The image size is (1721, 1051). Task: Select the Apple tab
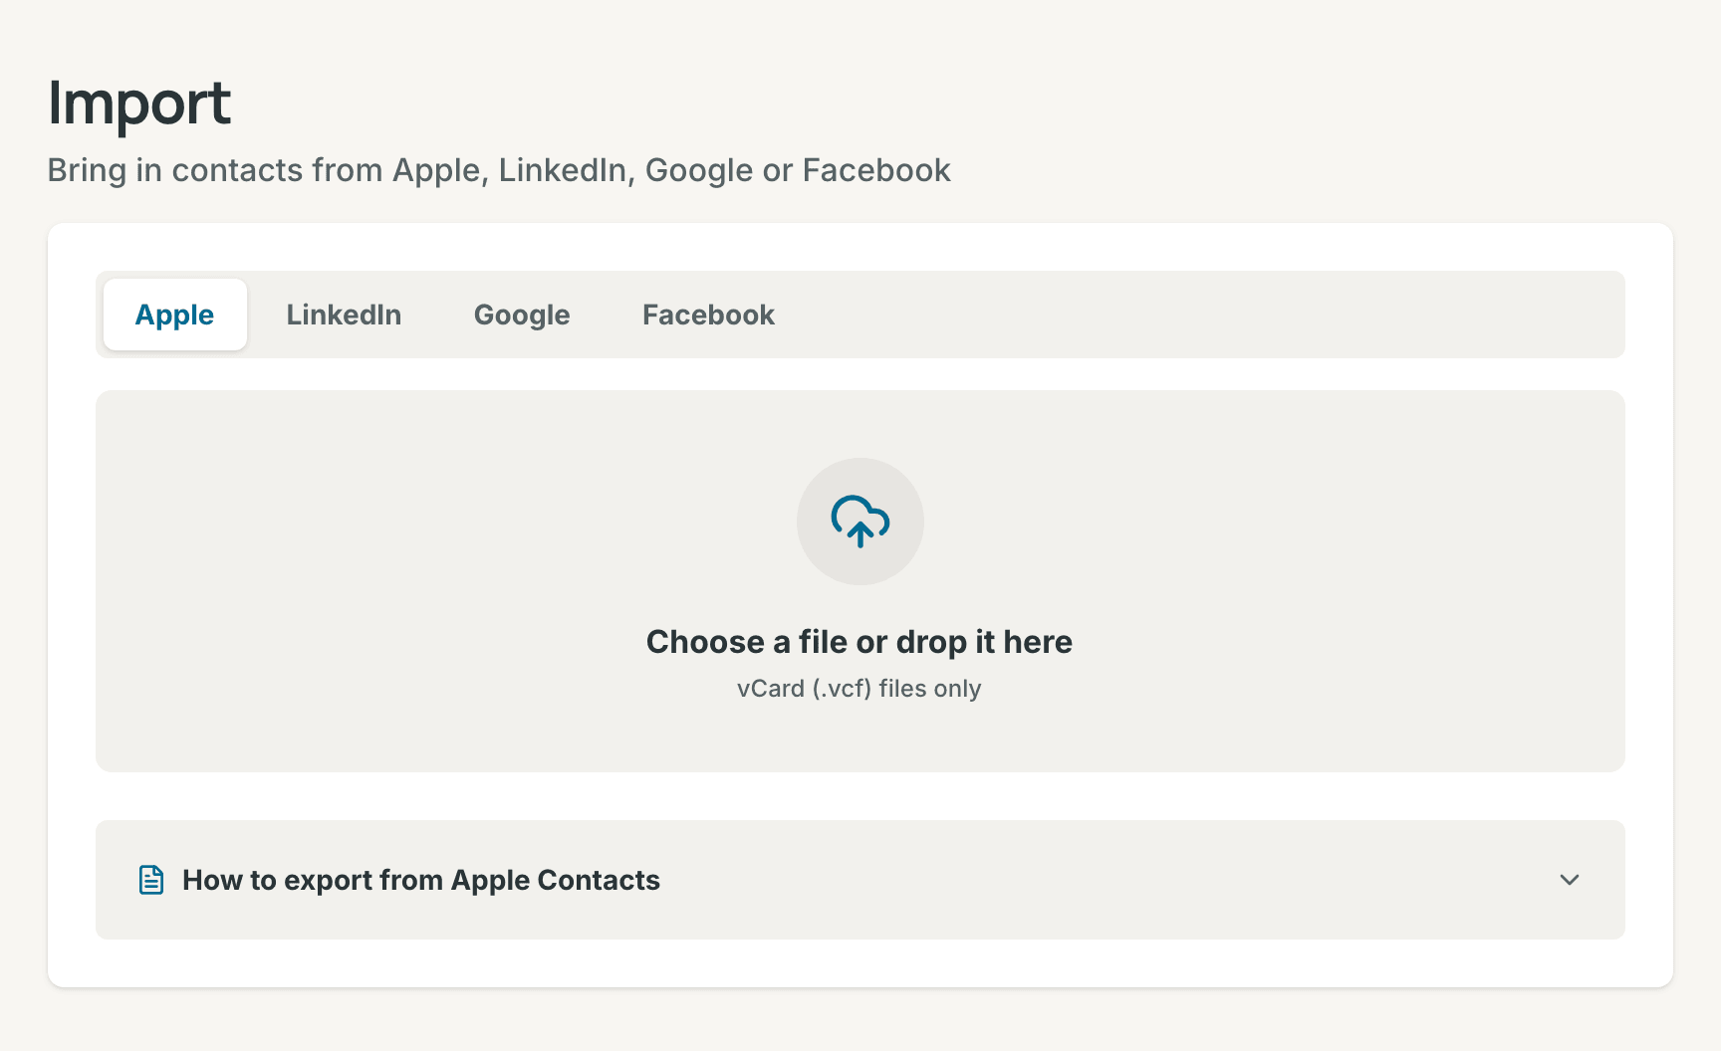[175, 315]
